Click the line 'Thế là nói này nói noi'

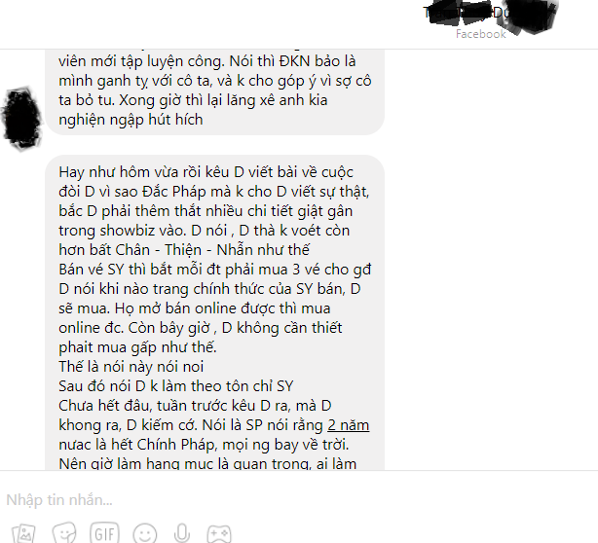point(131,367)
